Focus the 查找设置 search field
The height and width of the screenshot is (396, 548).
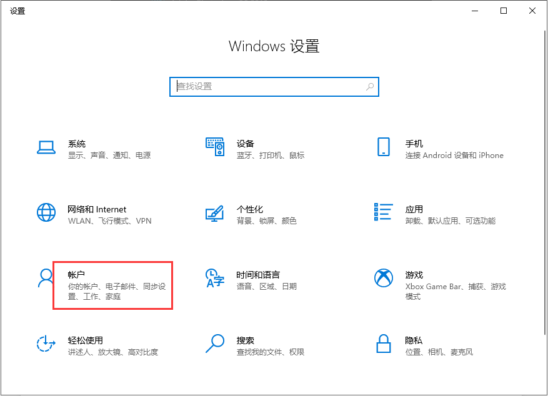pos(274,87)
